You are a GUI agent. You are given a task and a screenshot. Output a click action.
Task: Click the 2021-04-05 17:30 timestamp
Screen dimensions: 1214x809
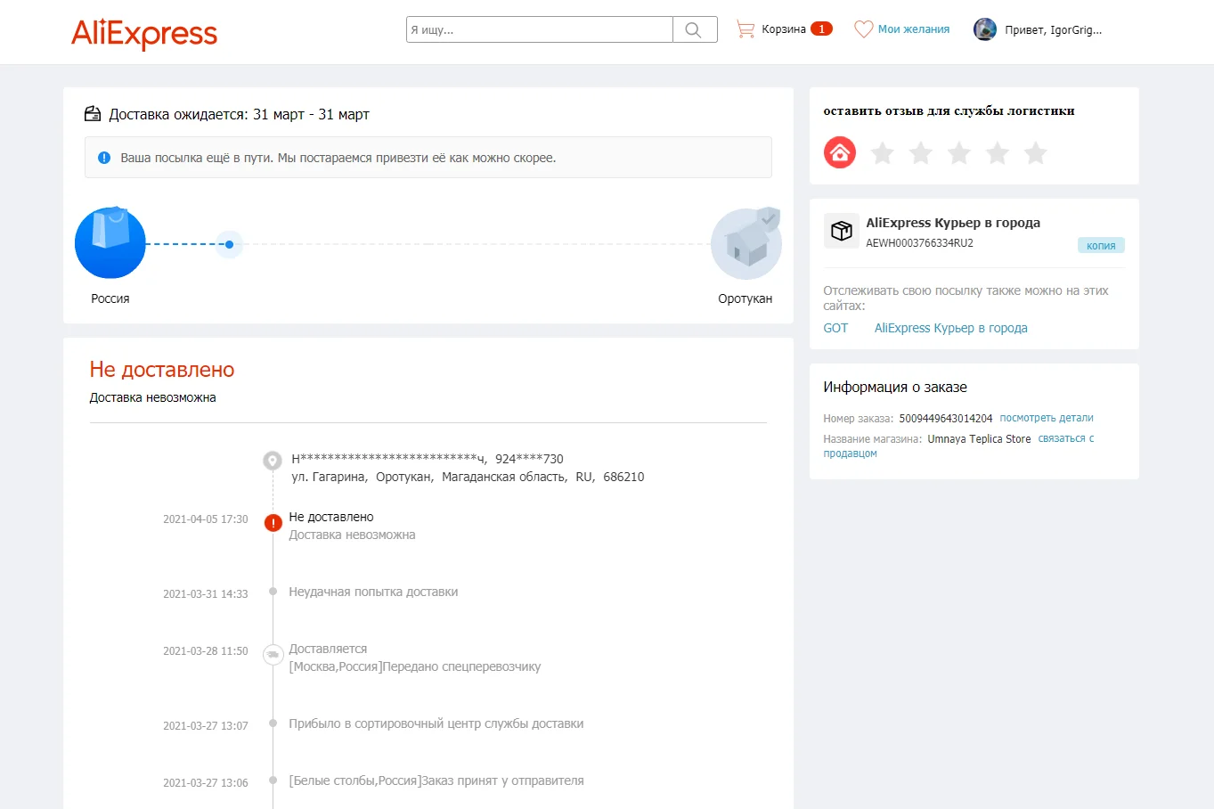tap(206, 519)
